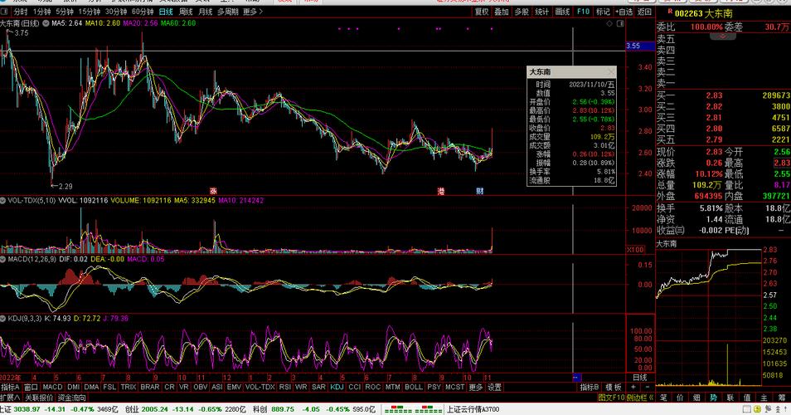Click the 窗口 window count button
This screenshot has height=415, width=791.
32,388
